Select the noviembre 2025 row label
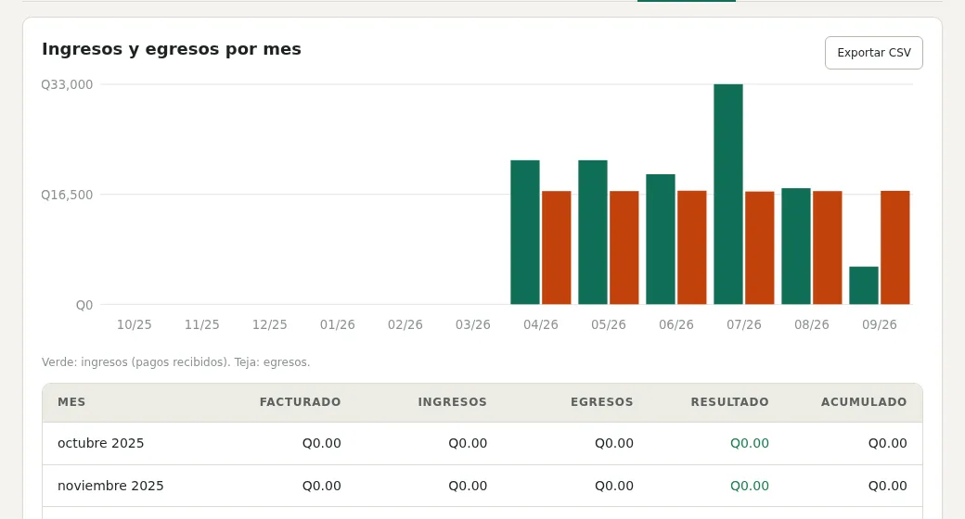 110,486
